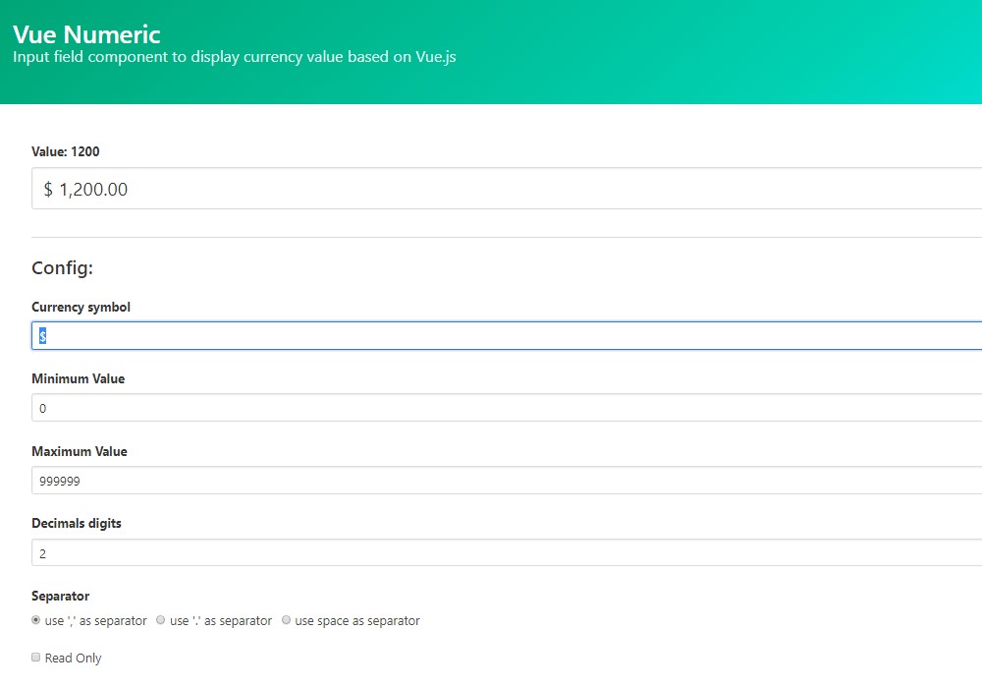Click the 'Value: 1200' label
Screen dimensions: 982x688
tap(66, 151)
